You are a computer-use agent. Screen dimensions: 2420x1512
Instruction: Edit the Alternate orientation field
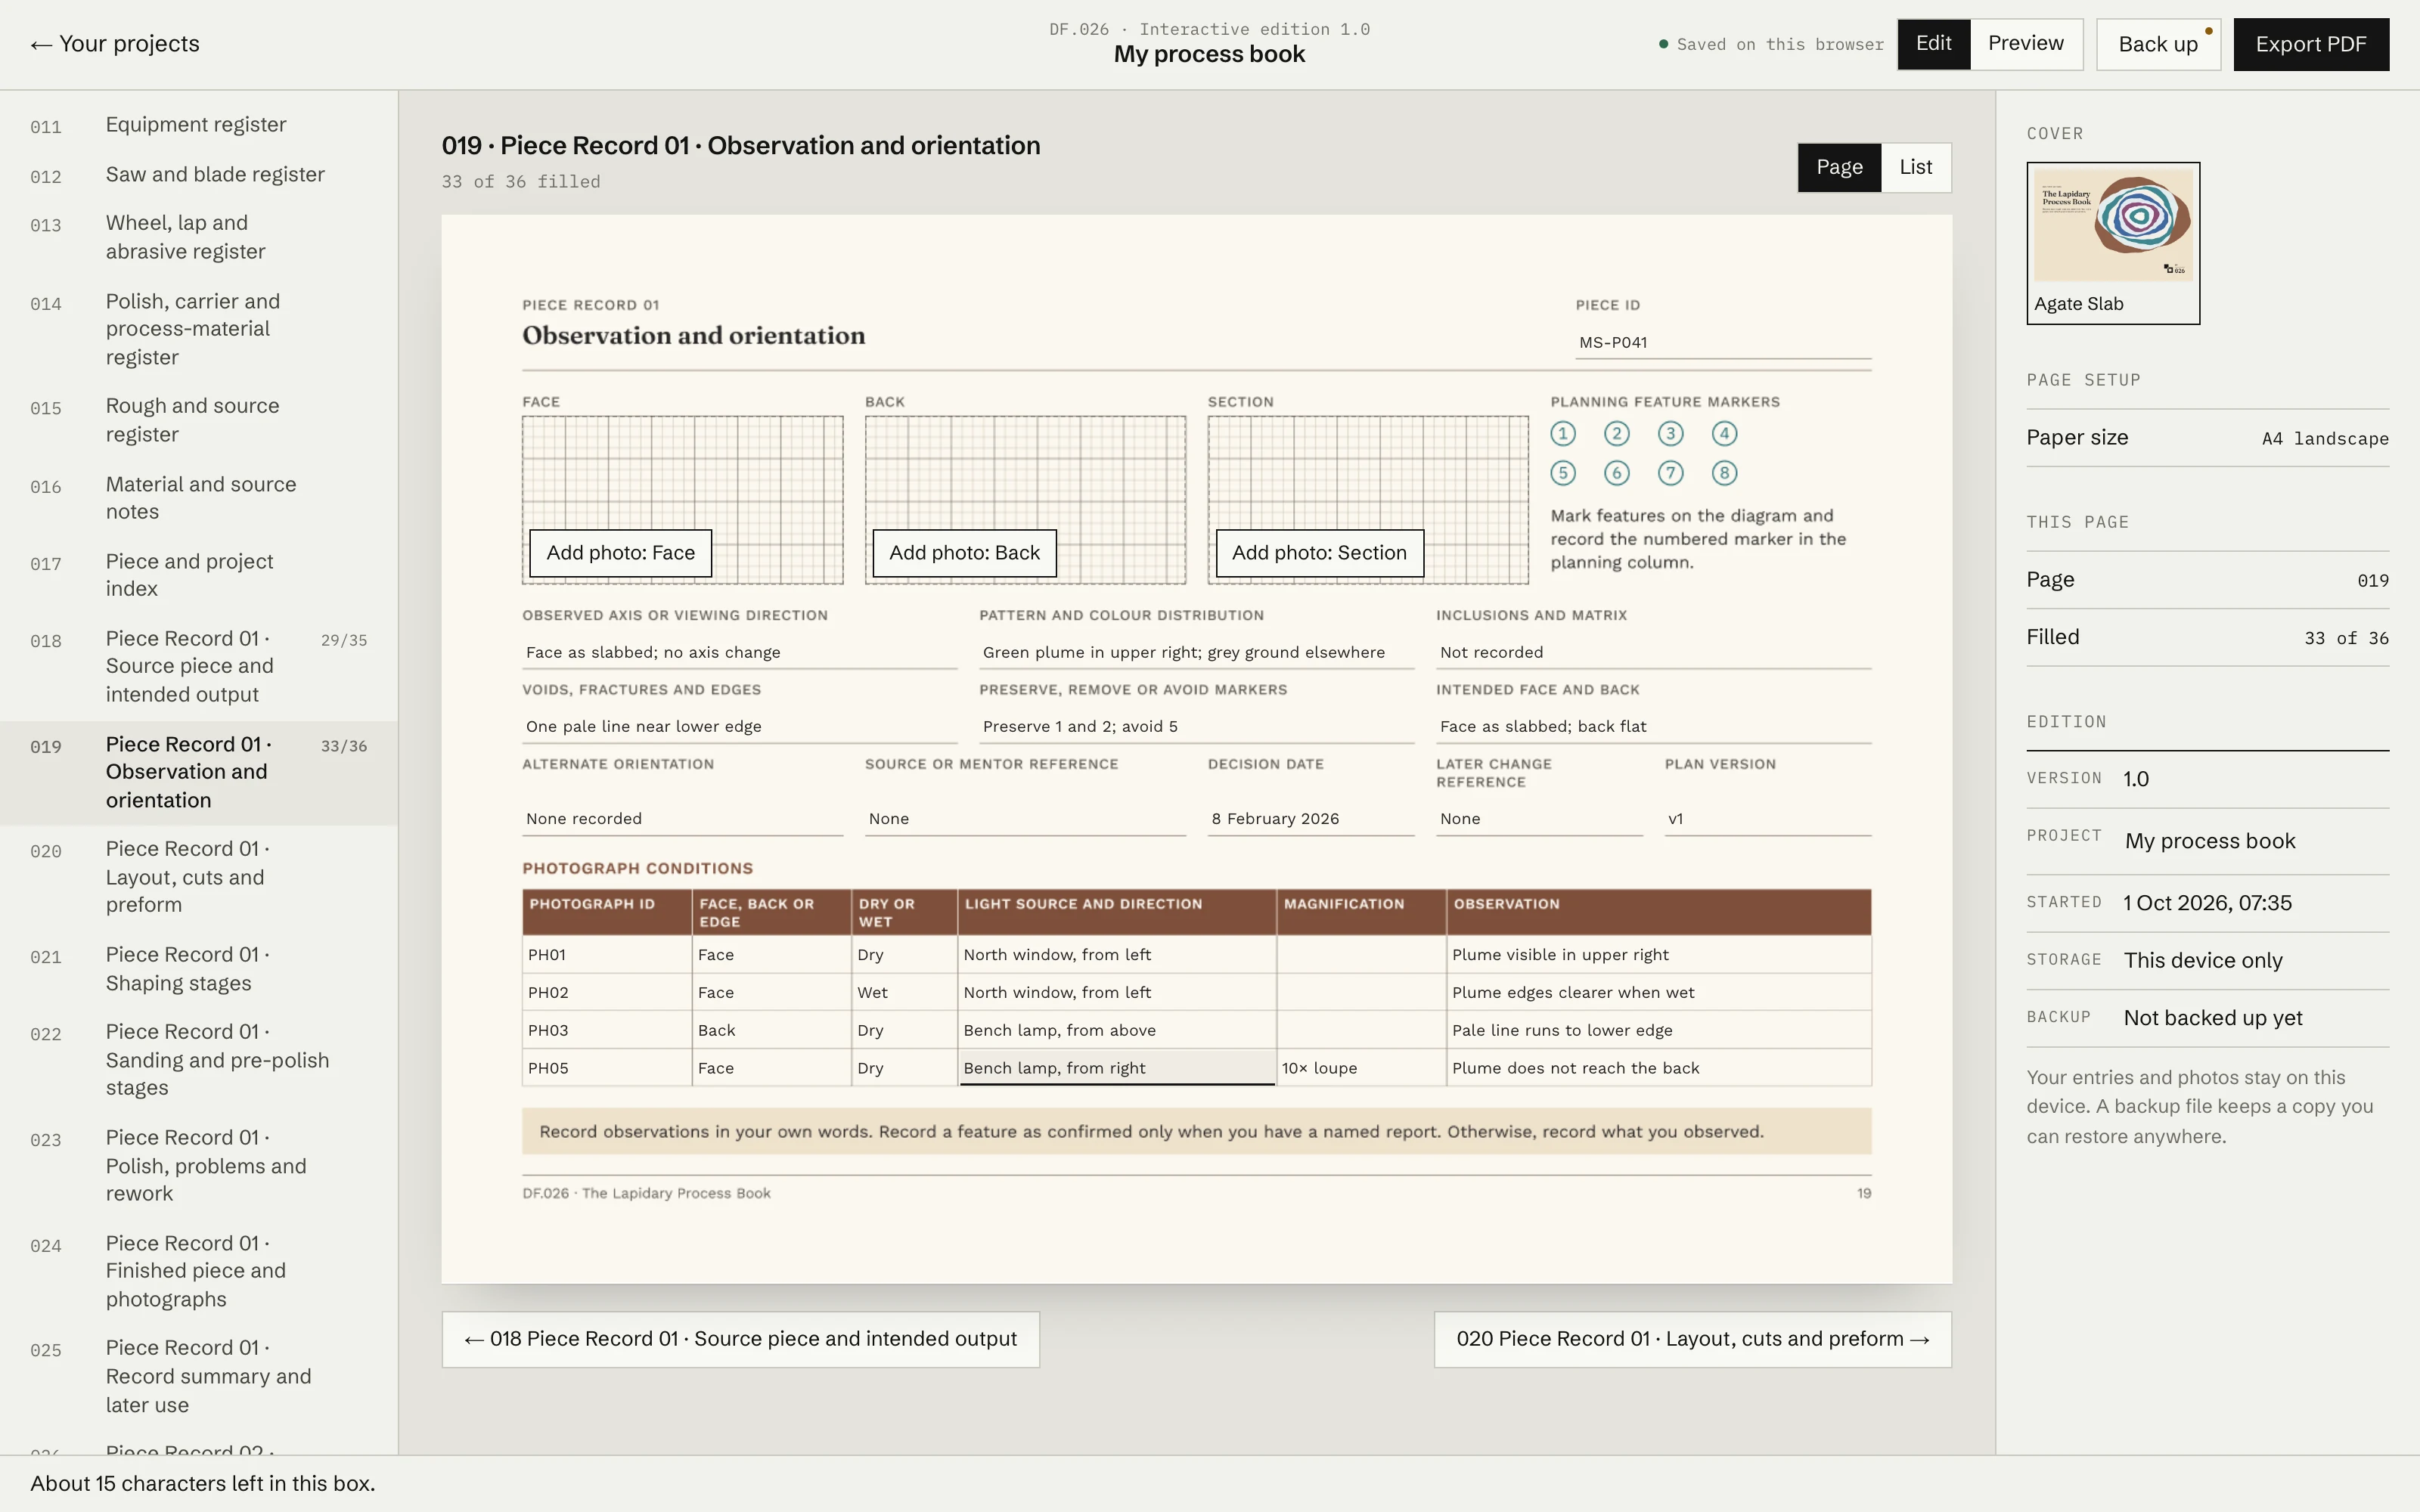[682, 819]
